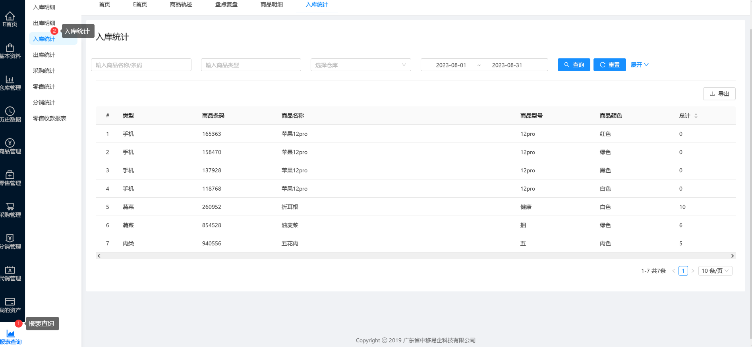Click the 类型 column header
Viewport: 752px width, 347px height.
[128, 116]
